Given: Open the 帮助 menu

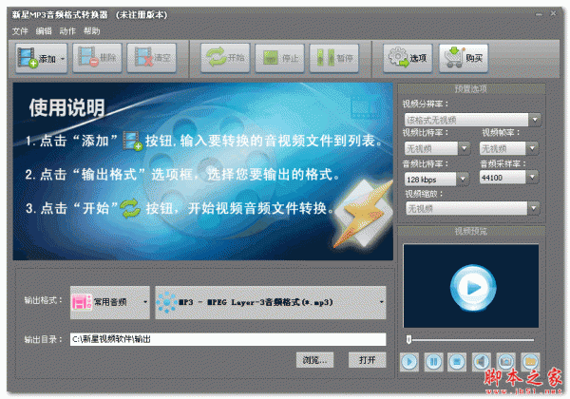Looking at the screenshot, I should point(91,31).
